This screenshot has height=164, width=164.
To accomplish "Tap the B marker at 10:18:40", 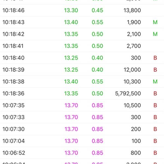I will 155,58.
